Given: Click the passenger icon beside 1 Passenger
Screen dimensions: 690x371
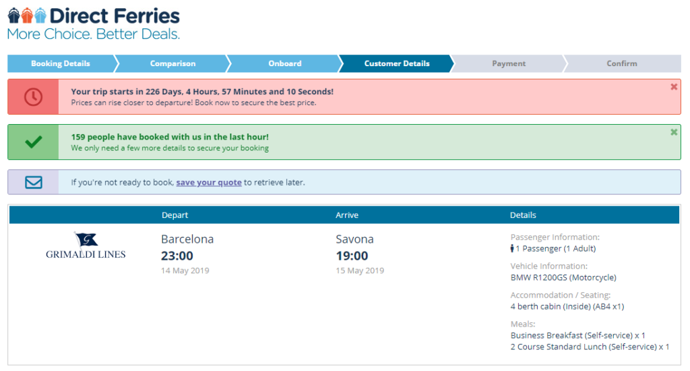Looking at the screenshot, I should coord(512,248).
